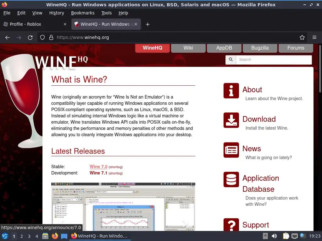Click the show desktop taskbar icon
Image resolution: width=322 pixels, height=241 pixels.
64,236
